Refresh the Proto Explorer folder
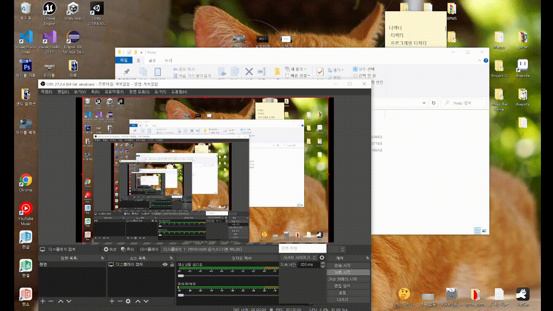This screenshot has height=311, width=553. coord(434,103)
